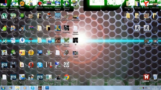The height and width of the screenshot is (90, 161).
Task: Launch ViewNX 2 icon
Action: (4, 54)
